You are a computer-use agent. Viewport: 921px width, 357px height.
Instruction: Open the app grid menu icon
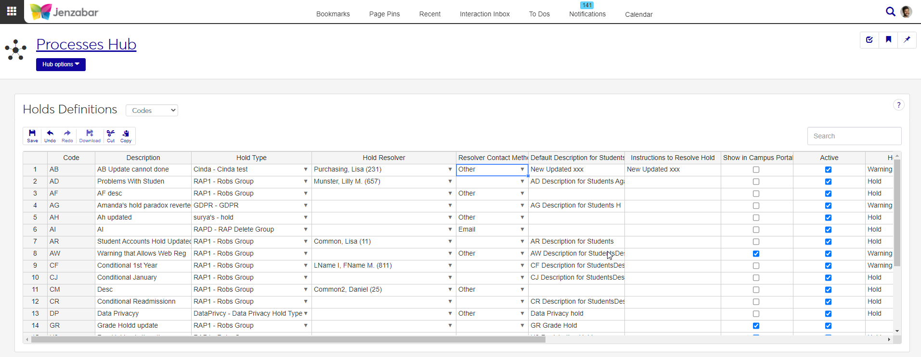coord(12,11)
